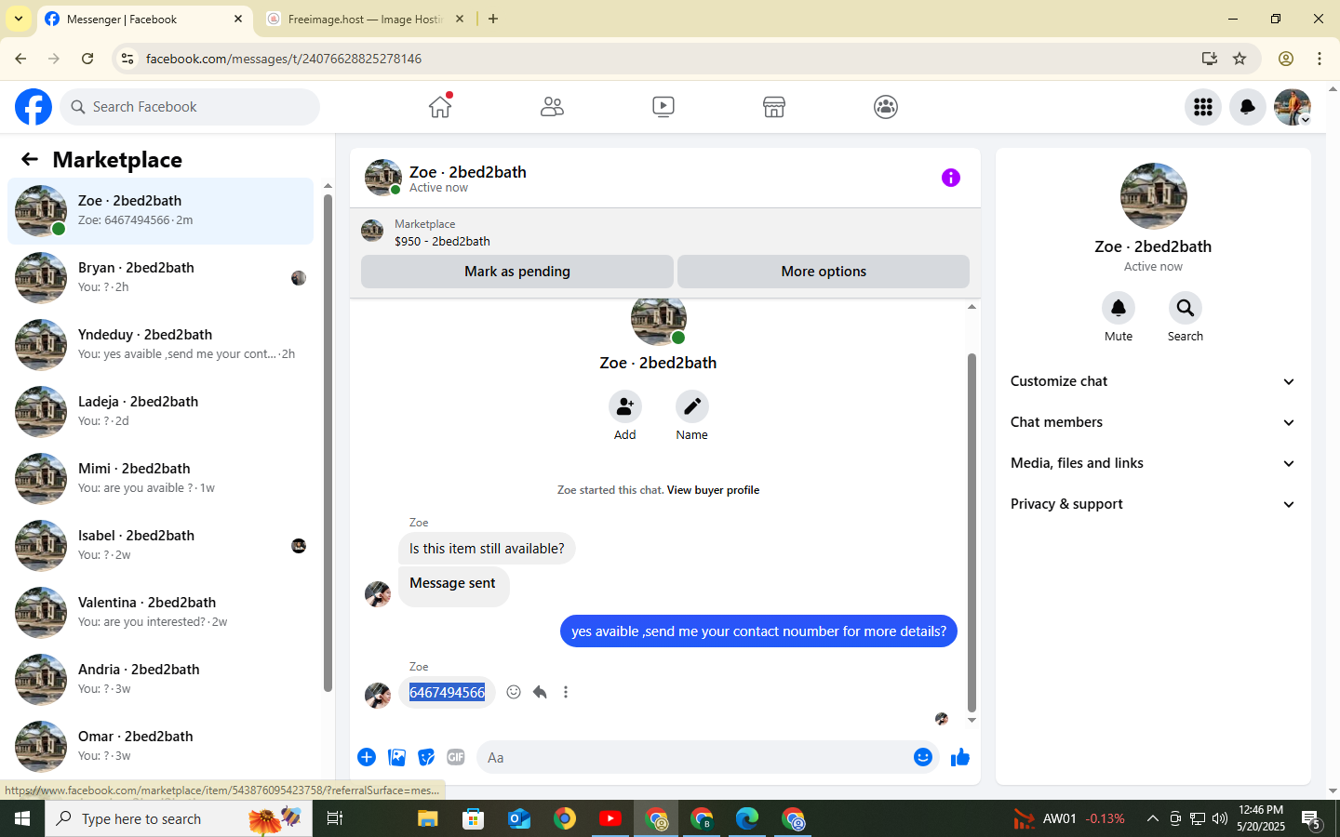The width and height of the screenshot is (1340, 837).
Task: Open Chrome tab search dropdown arrow
Action: tap(18, 19)
